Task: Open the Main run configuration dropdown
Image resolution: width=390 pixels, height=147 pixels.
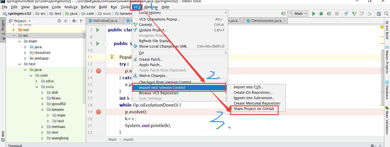Action: tap(298, 13)
